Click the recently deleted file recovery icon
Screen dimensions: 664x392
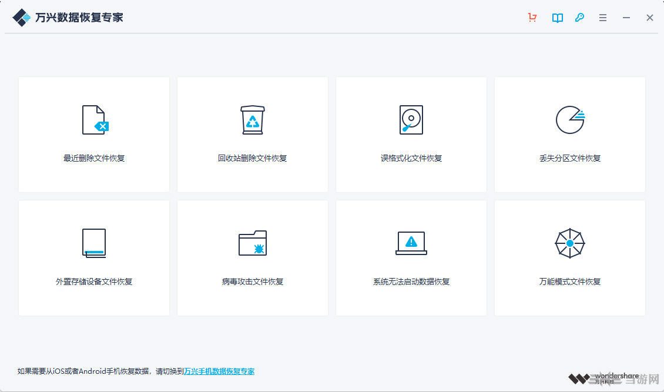tap(95, 120)
